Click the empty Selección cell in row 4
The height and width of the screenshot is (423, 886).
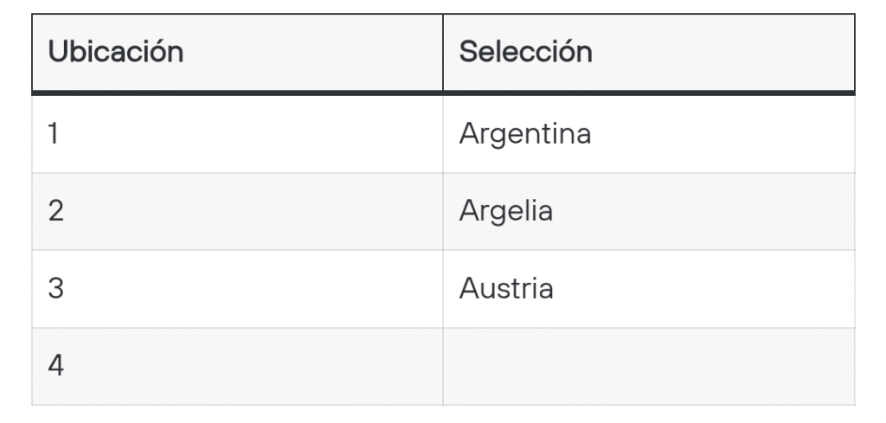click(x=649, y=366)
